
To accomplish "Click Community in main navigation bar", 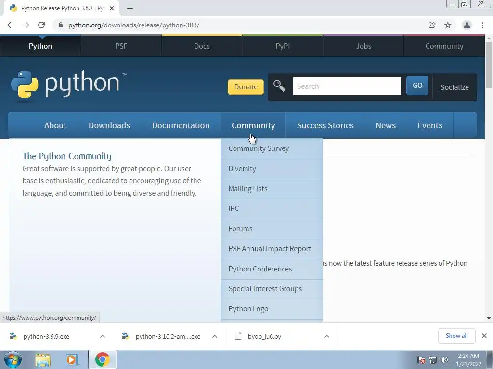I will (253, 125).
